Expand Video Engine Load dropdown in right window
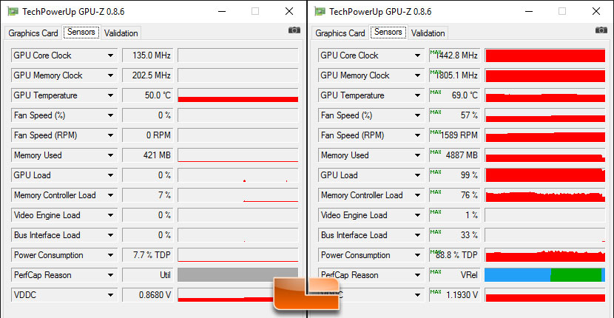Image resolution: width=614 pixels, height=318 pixels. [418, 215]
